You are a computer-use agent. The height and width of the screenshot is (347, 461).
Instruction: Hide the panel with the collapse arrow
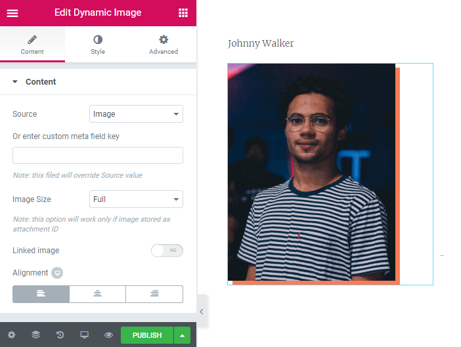point(202,312)
